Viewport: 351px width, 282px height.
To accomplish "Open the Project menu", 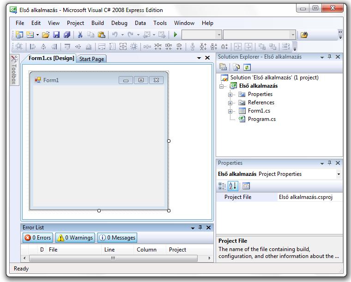I will click(75, 23).
